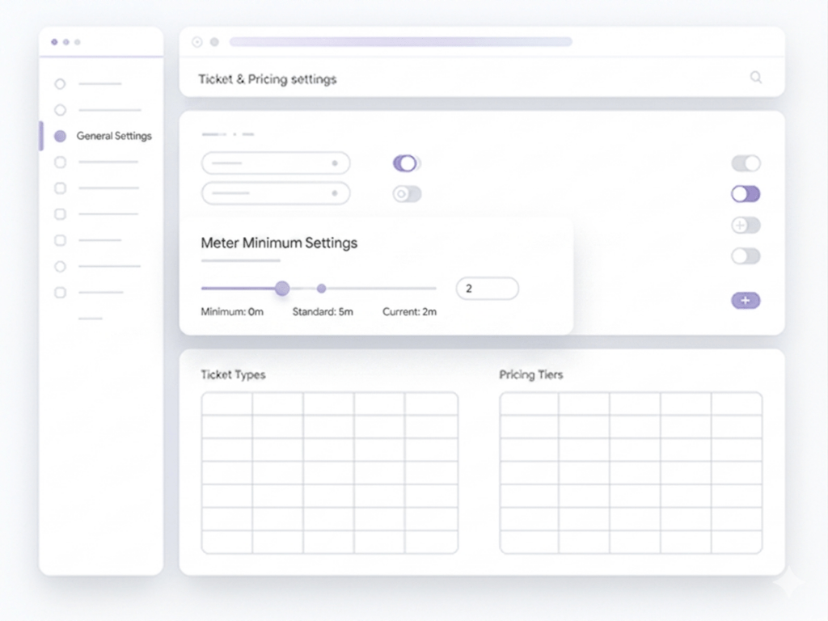Screen dimensions: 828x621
Task: Click the solid grey circle button beside address bar
Action: click(x=214, y=42)
